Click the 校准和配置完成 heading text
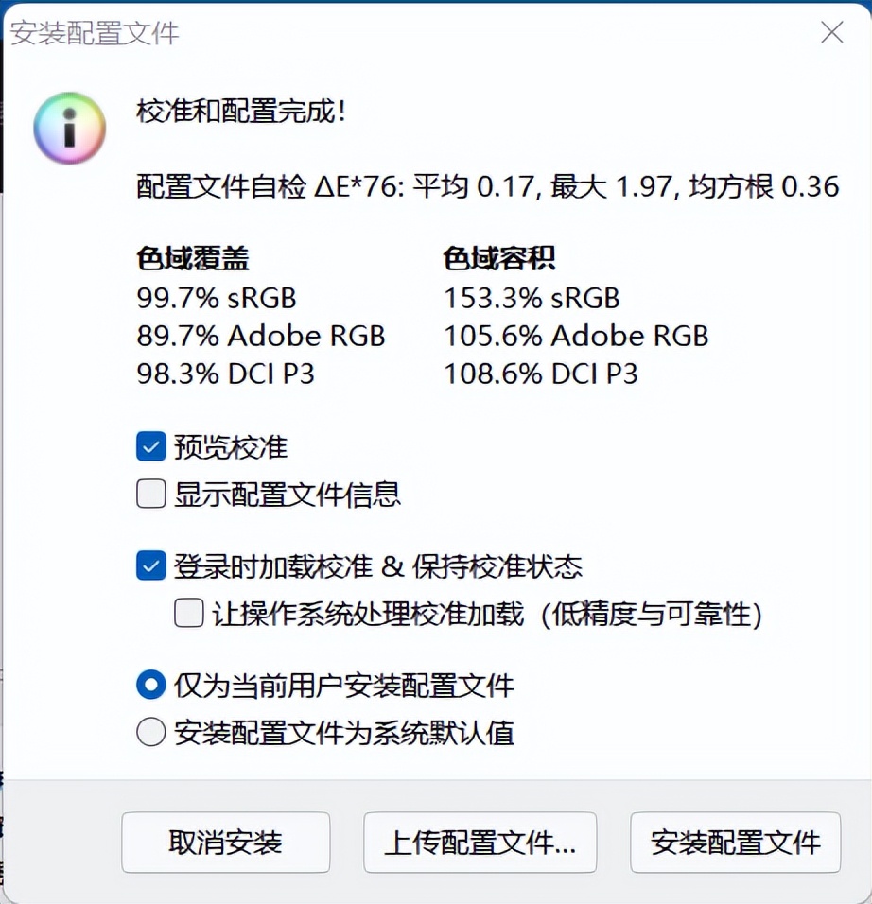This screenshot has width=872, height=904. point(241,112)
